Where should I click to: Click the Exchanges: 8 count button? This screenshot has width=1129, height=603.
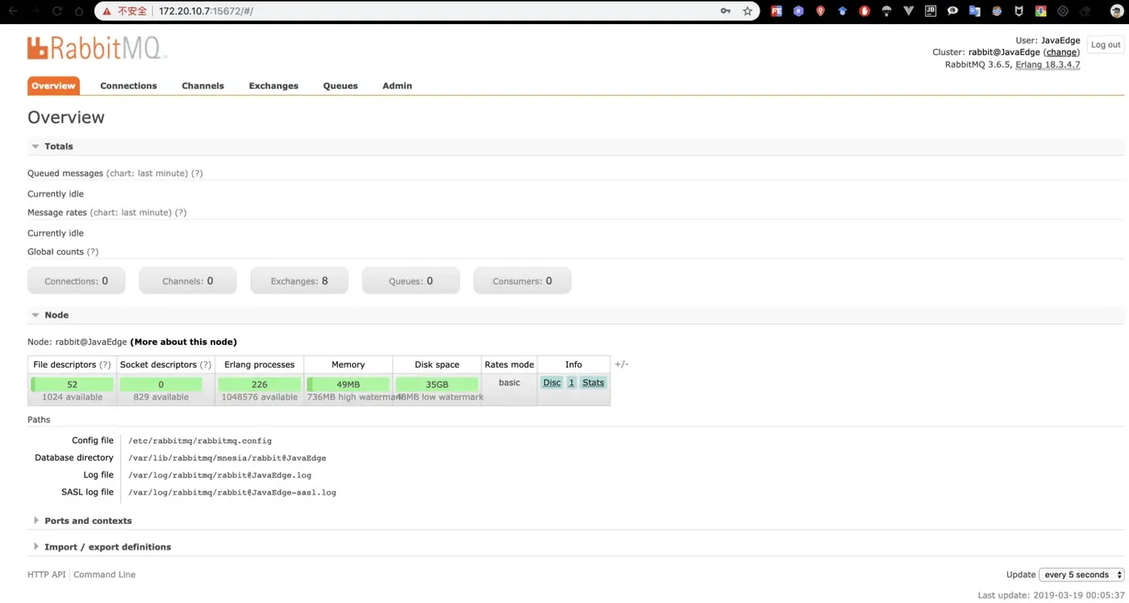(299, 281)
